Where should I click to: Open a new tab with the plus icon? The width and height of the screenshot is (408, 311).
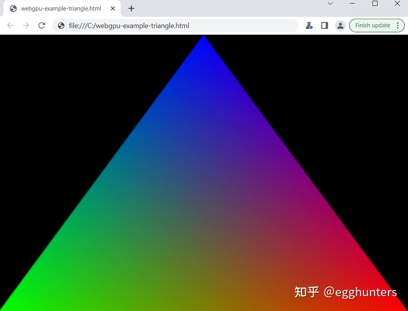[x=131, y=8]
